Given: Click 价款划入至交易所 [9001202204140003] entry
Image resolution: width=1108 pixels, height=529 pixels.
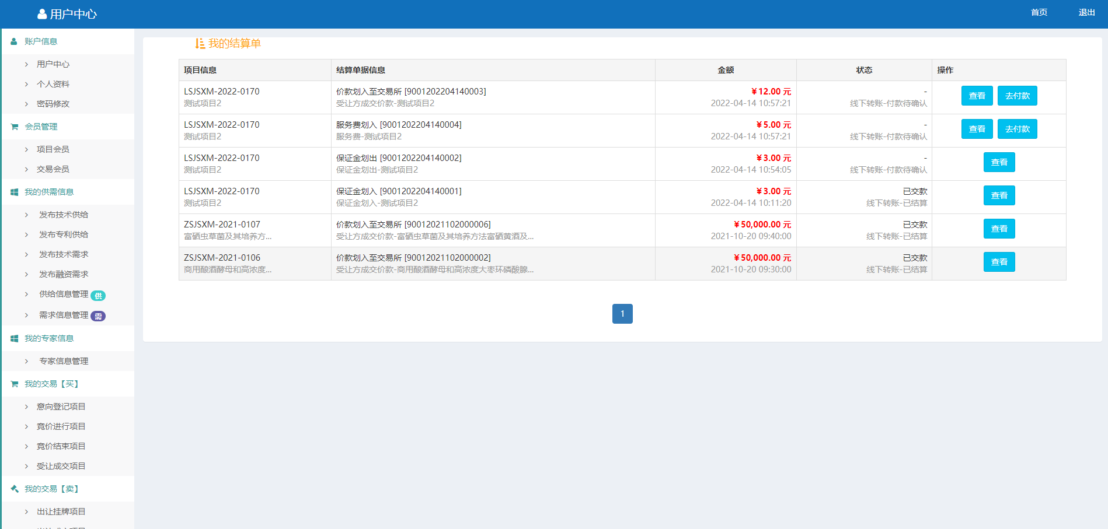Looking at the screenshot, I should [411, 92].
